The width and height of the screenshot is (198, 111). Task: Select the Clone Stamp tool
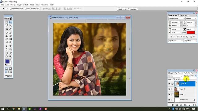pos(7,36)
